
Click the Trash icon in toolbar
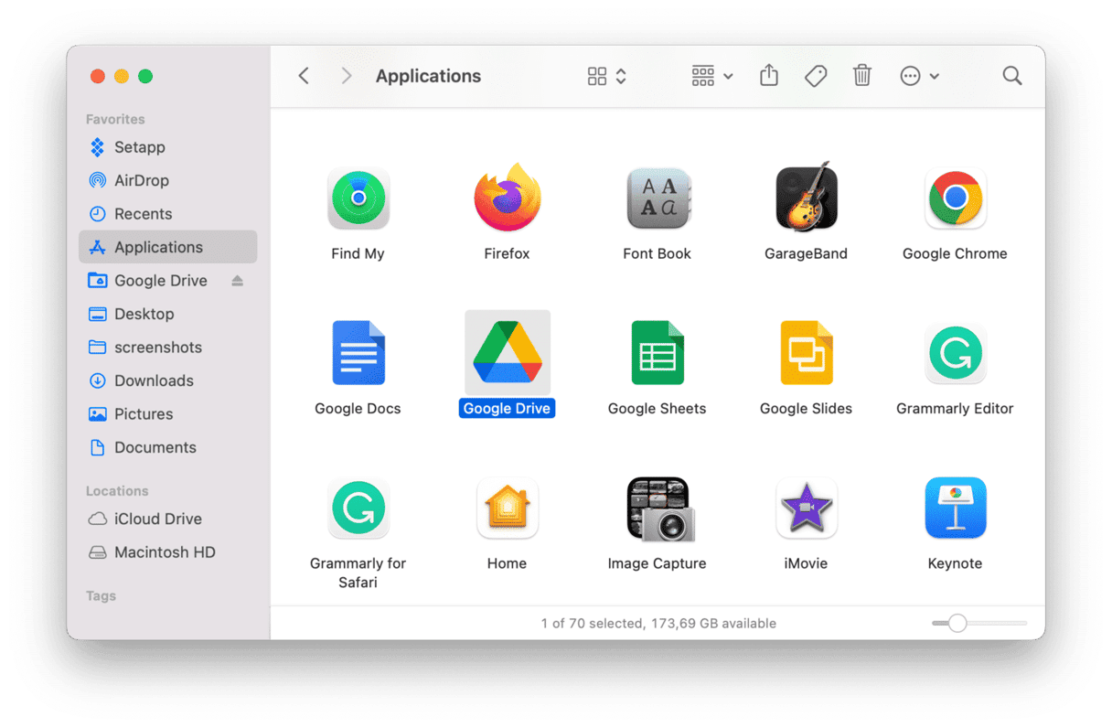point(861,76)
